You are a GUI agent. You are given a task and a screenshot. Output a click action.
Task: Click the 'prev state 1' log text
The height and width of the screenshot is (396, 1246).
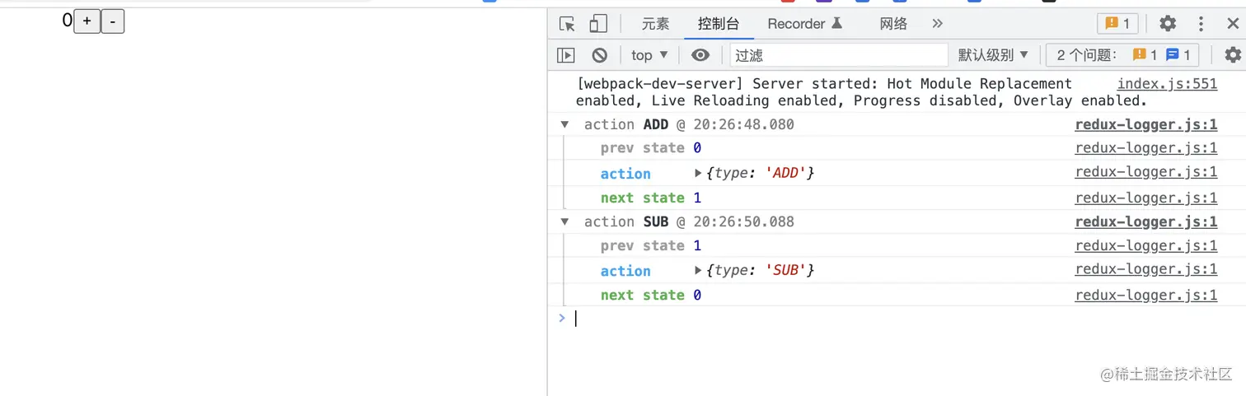click(651, 245)
